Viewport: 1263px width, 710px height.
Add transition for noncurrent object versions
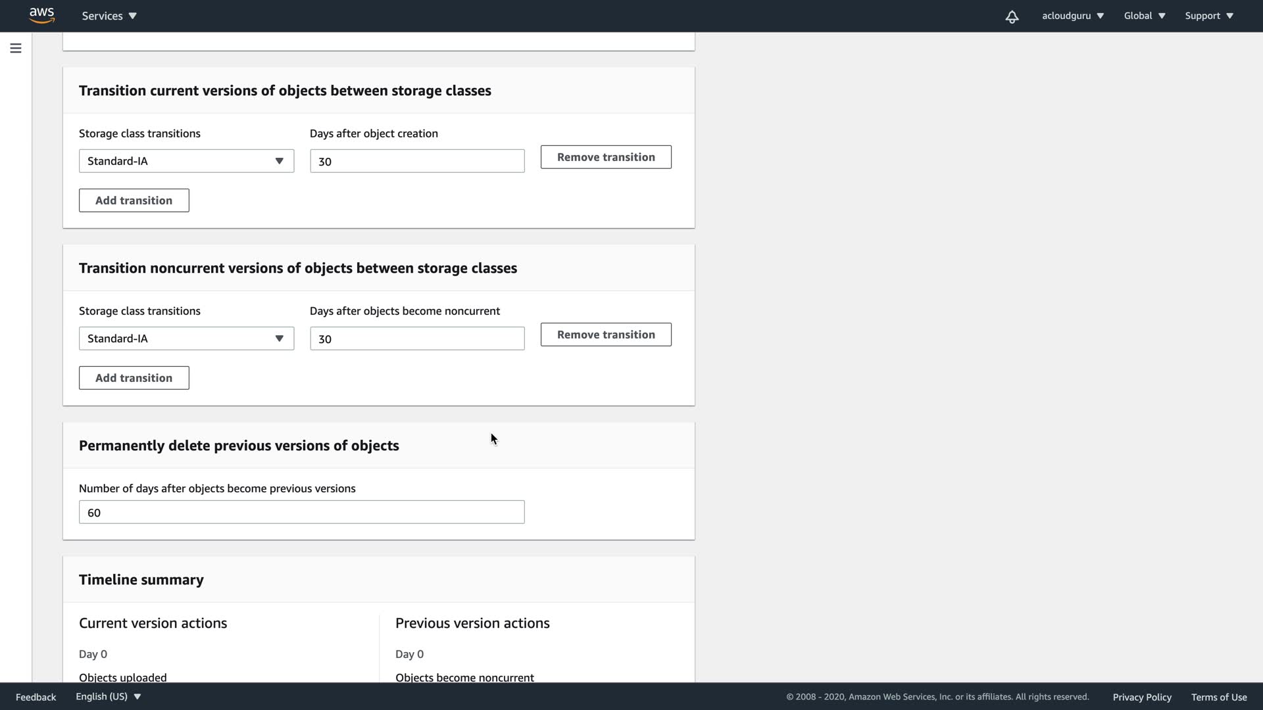click(x=134, y=378)
